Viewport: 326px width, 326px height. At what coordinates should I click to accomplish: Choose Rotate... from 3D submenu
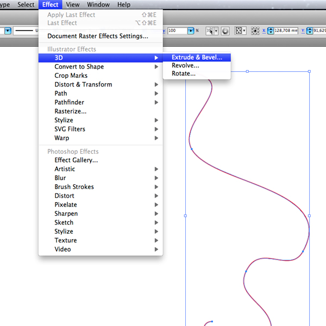197,73
